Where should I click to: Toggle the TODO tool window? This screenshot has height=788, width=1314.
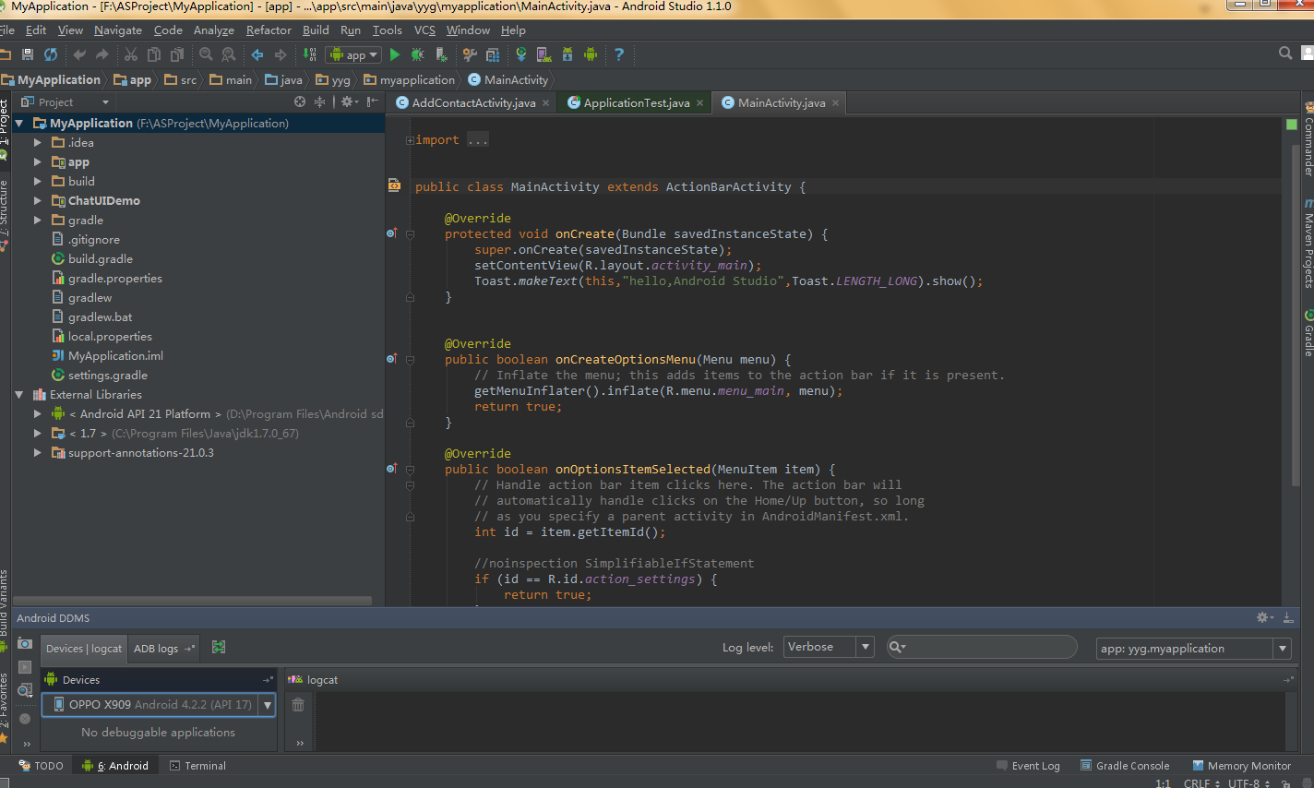point(42,766)
